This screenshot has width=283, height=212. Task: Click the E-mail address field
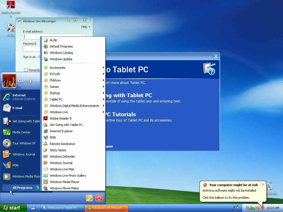click(x=54, y=37)
